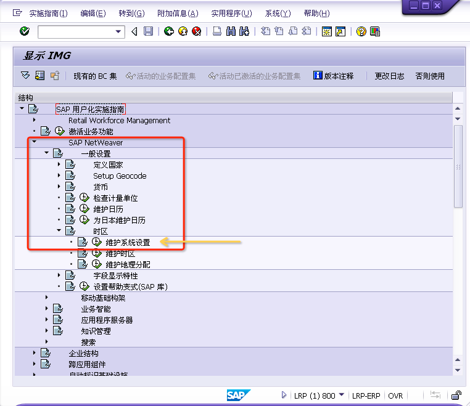Click the 版本注释 button
Image resolution: width=470 pixels, height=406 pixels.
334,76
